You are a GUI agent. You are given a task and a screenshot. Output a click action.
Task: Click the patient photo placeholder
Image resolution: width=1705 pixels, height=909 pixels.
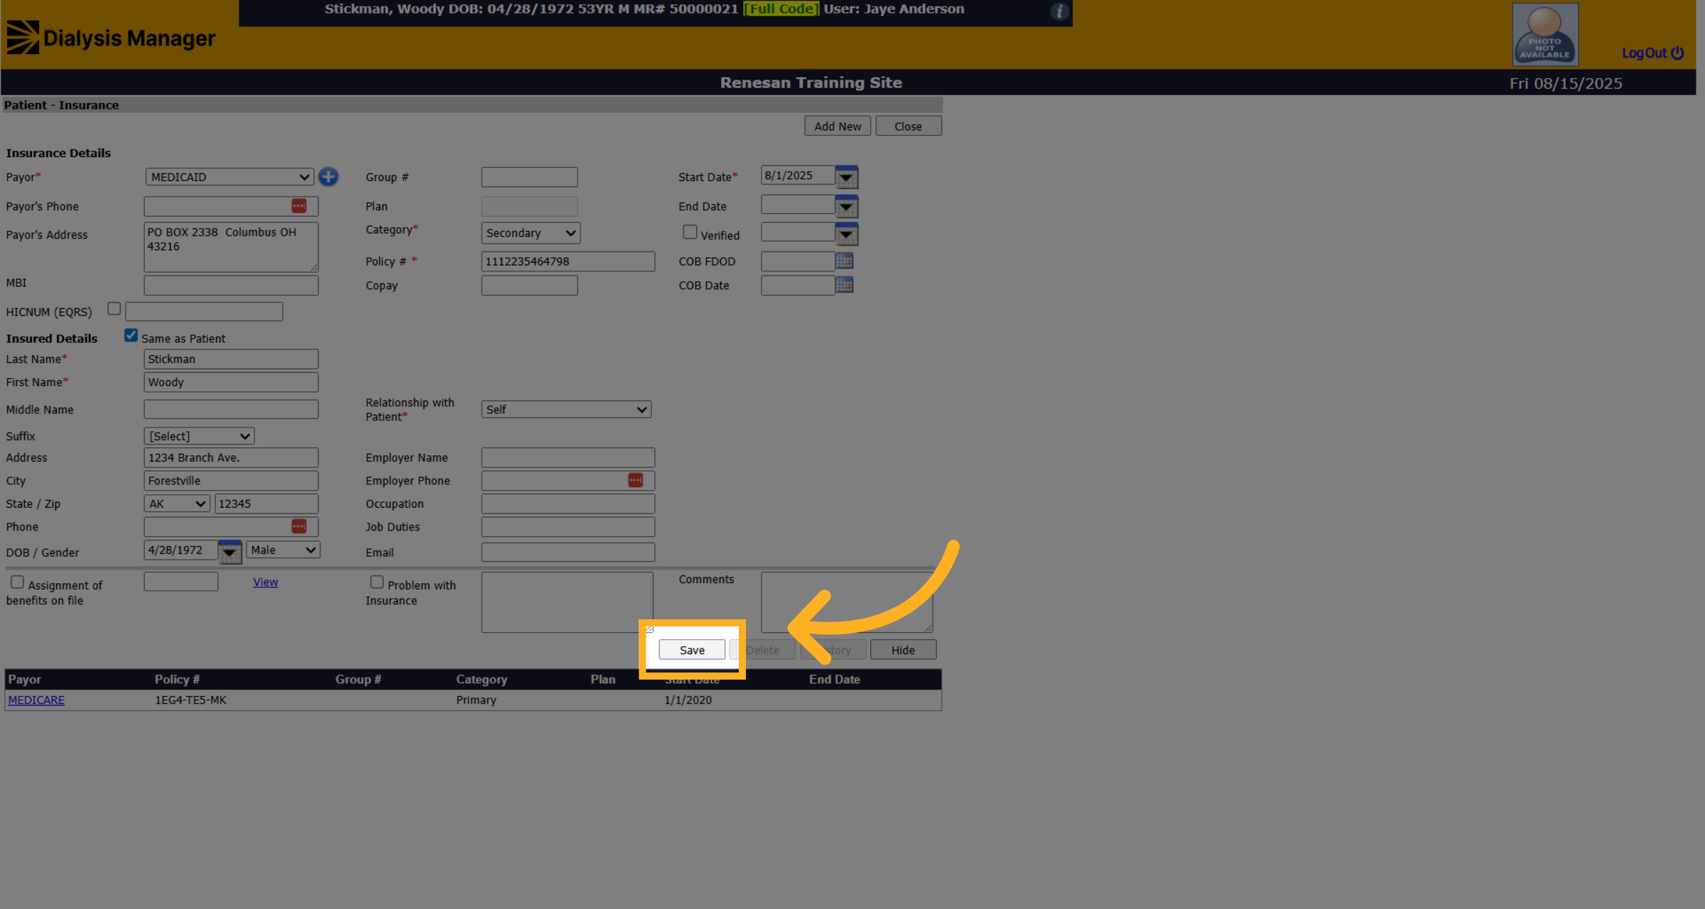tap(1544, 34)
